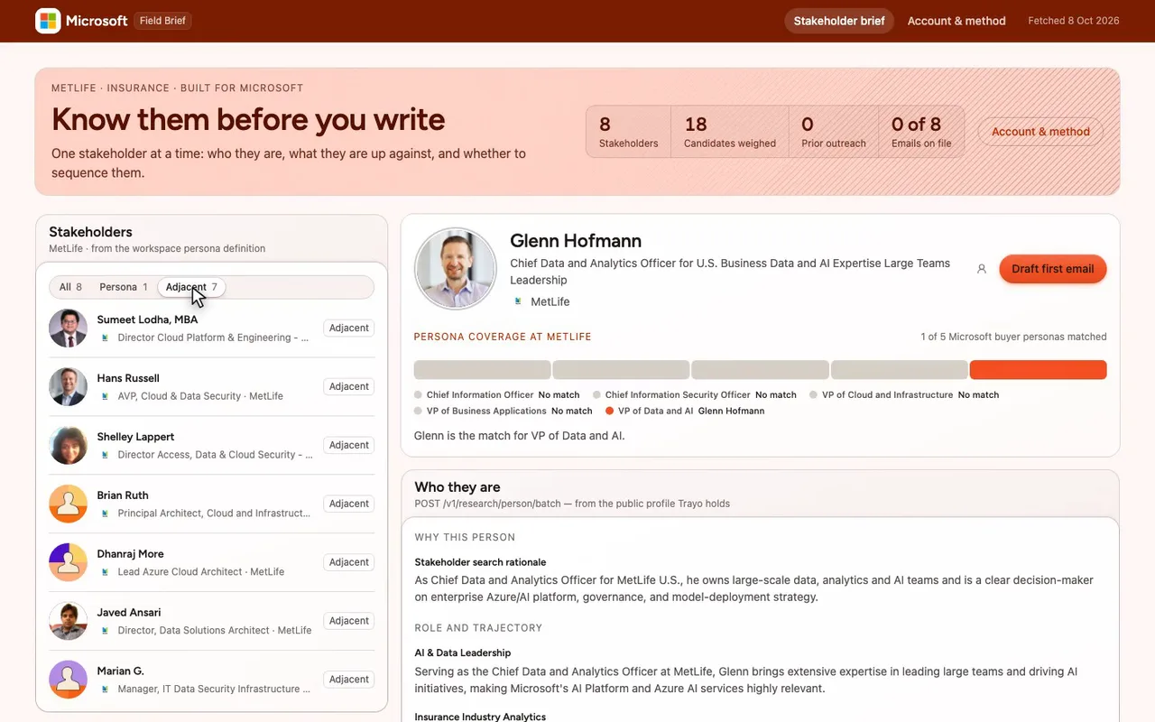Select the Adjacent 7 filter

click(x=191, y=287)
